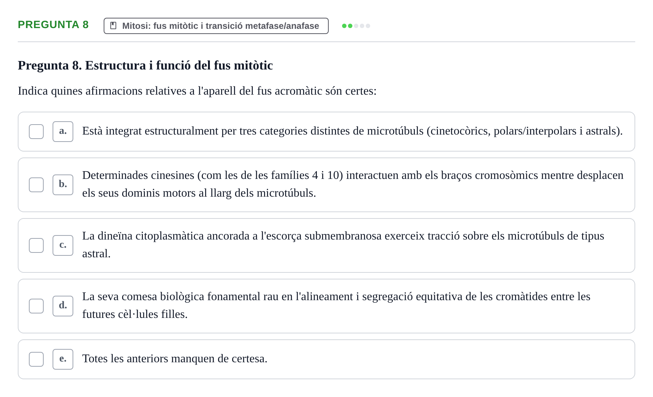
Task: Enable the checkbox for option e
Action: pos(36,359)
